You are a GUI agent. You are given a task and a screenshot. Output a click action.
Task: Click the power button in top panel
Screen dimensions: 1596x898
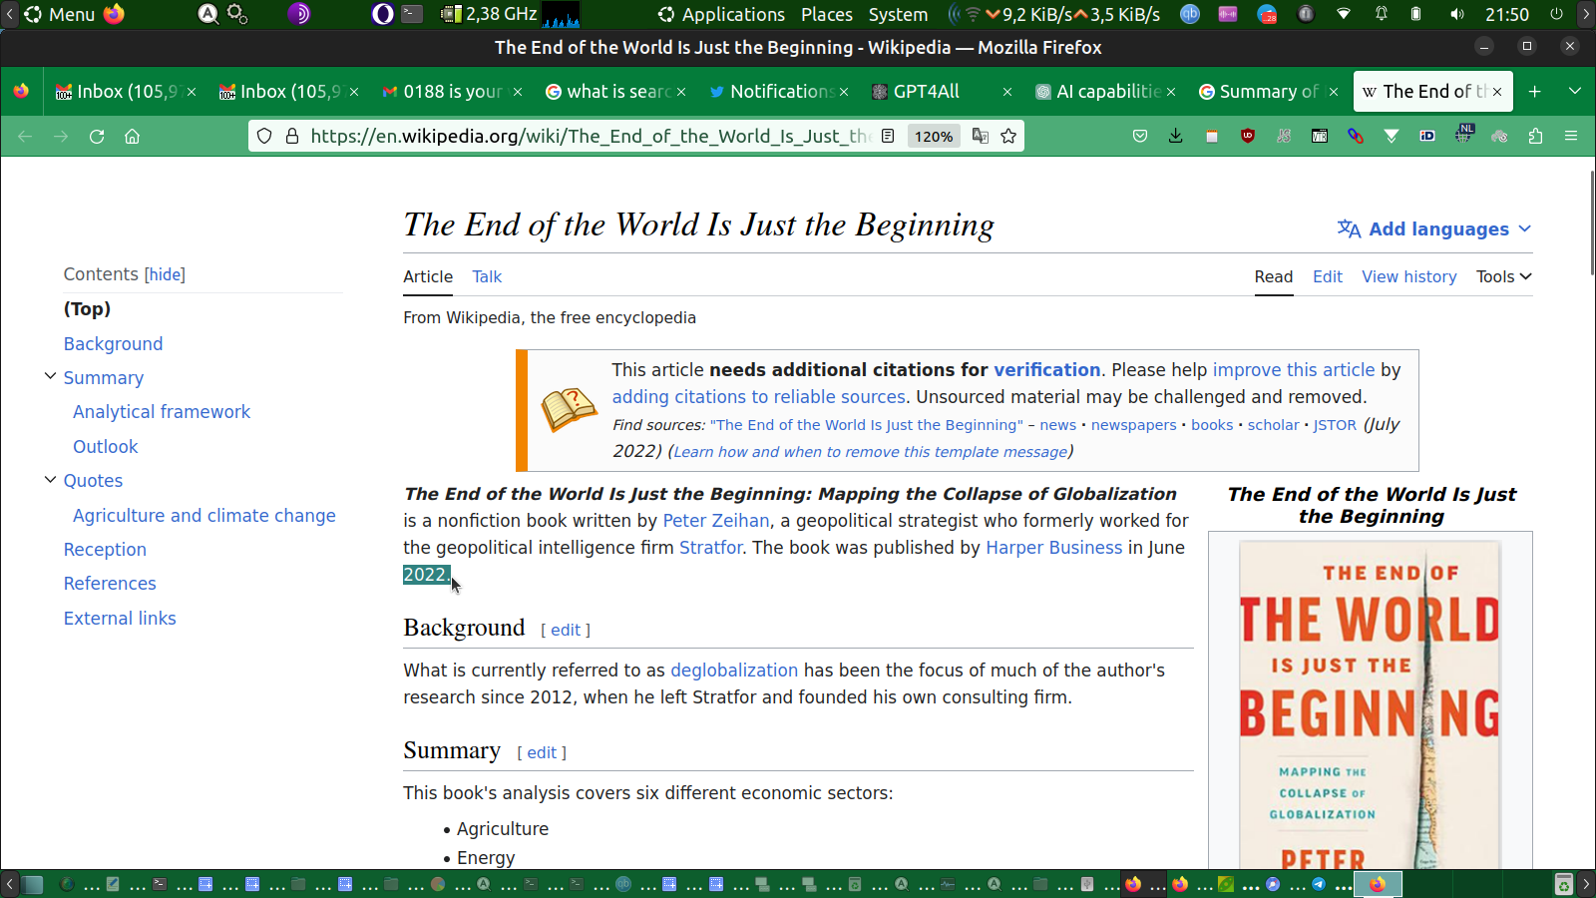pos(1556,14)
